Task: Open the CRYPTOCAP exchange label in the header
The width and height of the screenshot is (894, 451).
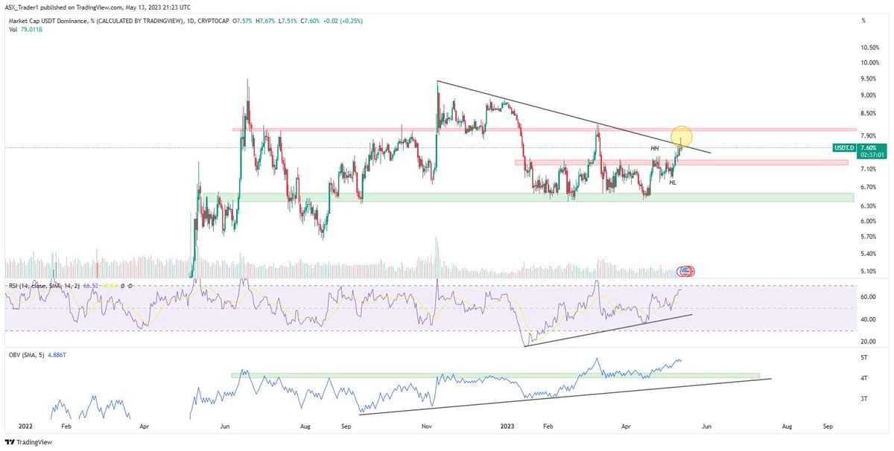Action: tap(212, 20)
